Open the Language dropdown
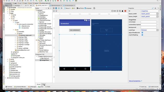Image resolution: width=164 pixels, height=92 pixels. tap(88, 8)
